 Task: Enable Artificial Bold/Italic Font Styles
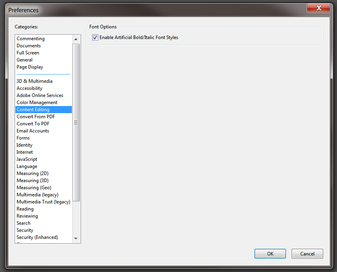(95, 37)
